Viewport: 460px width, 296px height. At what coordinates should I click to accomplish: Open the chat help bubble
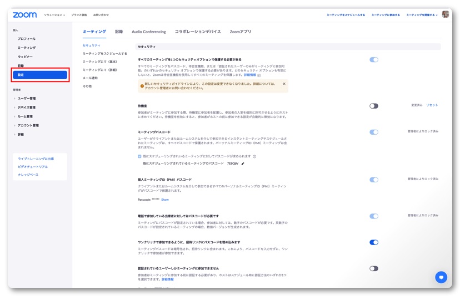(x=441, y=277)
